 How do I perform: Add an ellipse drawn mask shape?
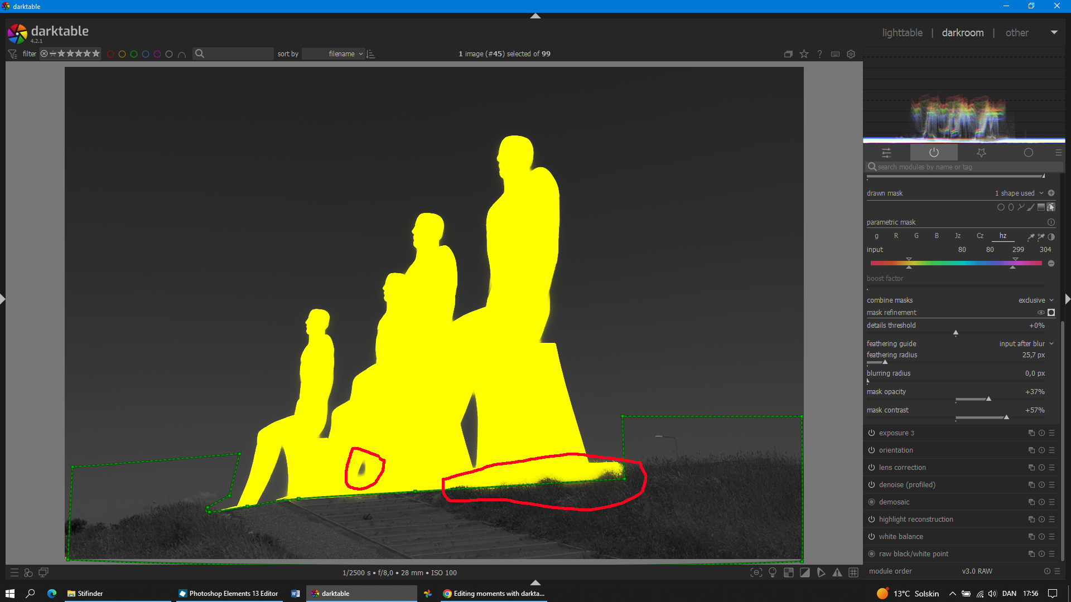[x=1011, y=207]
